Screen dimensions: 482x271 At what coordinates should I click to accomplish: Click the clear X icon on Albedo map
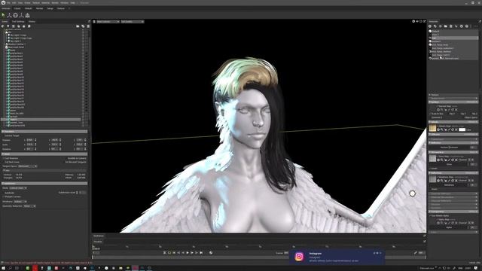tap(456, 129)
